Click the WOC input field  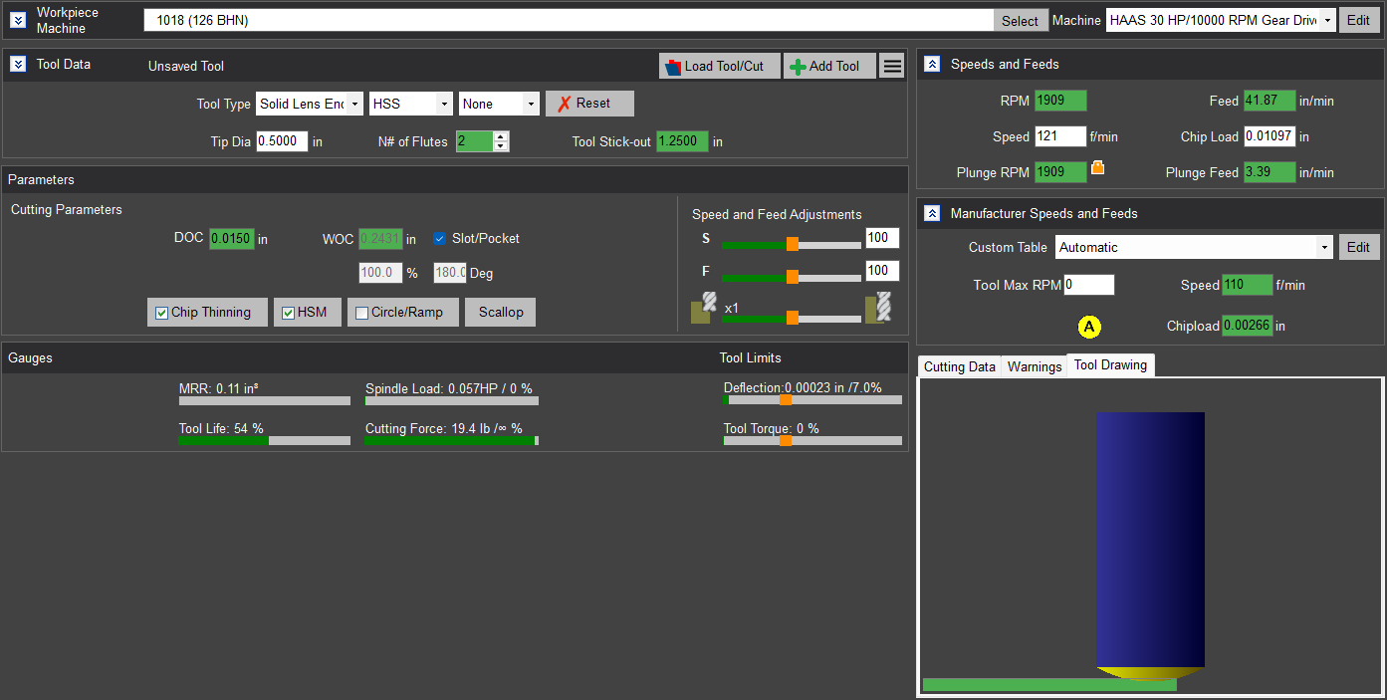pyautogui.click(x=380, y=239)
